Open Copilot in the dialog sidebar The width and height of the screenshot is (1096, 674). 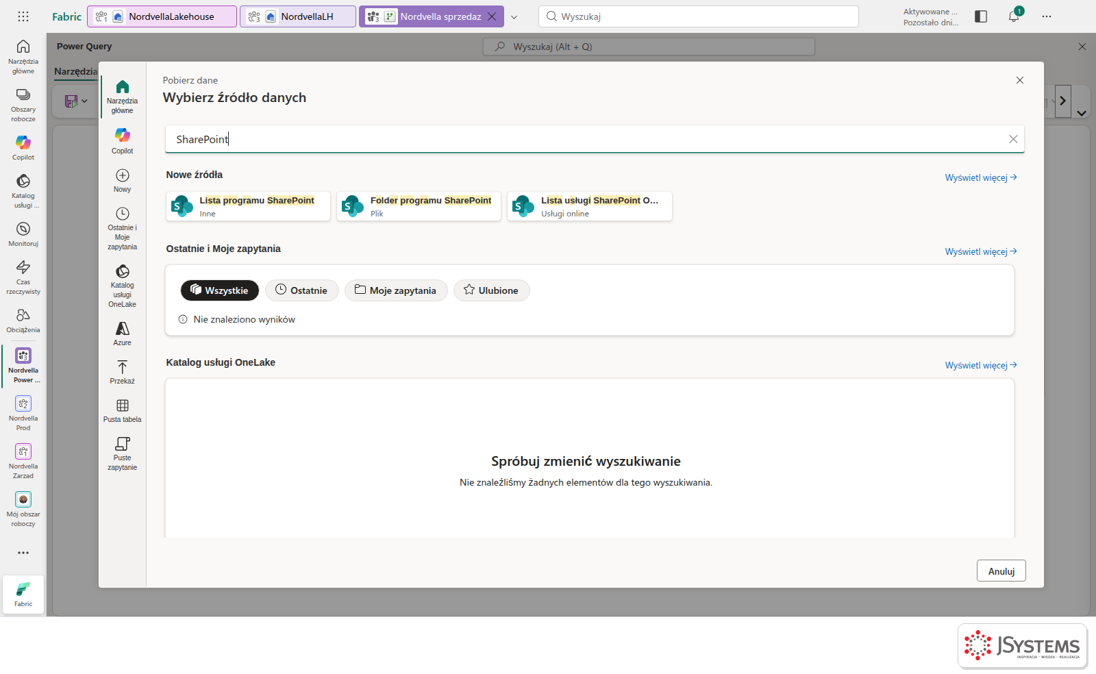click(x=123, y=140)
